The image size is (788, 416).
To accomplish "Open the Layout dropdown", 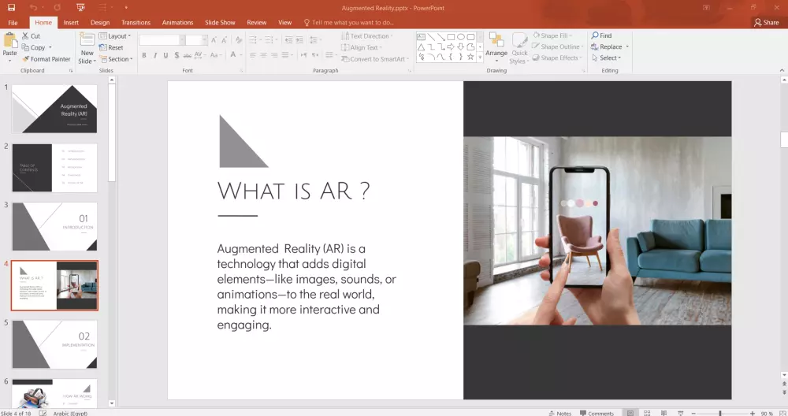I will 115,35.
